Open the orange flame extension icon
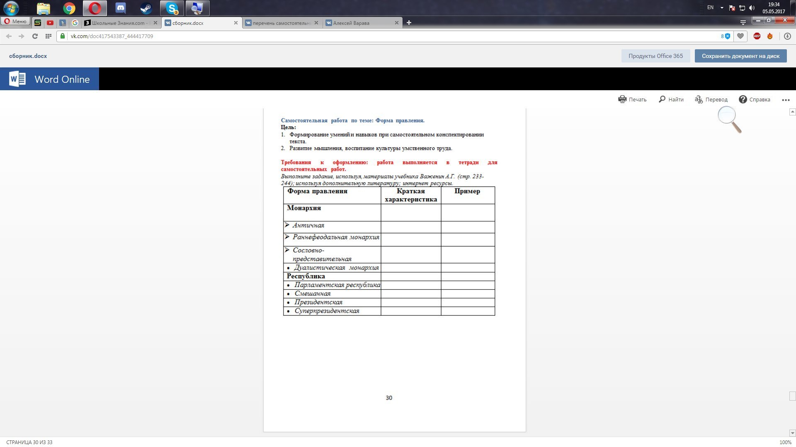Viewport: 796px width, 447px height. [x=770, y=36]
